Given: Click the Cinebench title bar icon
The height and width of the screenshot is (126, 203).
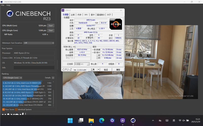Looking at the screenshot, I should 2,2.
